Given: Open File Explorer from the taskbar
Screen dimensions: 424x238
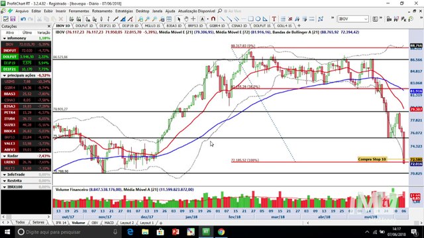Looking at the screenshot, I should 145,232.
